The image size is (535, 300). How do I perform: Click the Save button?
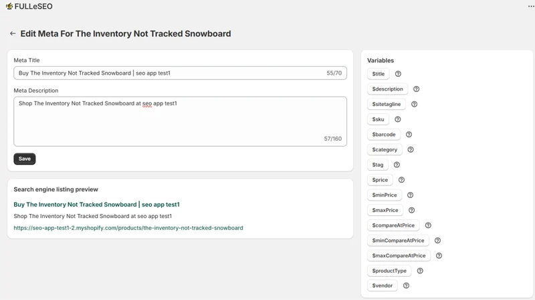click(x=25, y=159)
